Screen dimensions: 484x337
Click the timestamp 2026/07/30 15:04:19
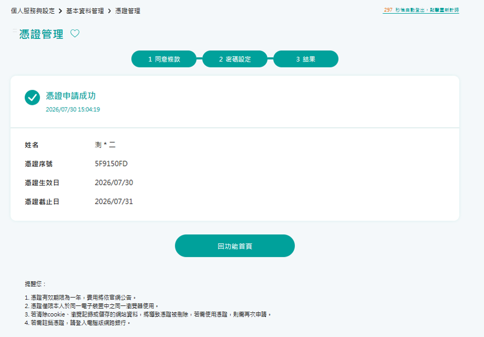point(73,110)
